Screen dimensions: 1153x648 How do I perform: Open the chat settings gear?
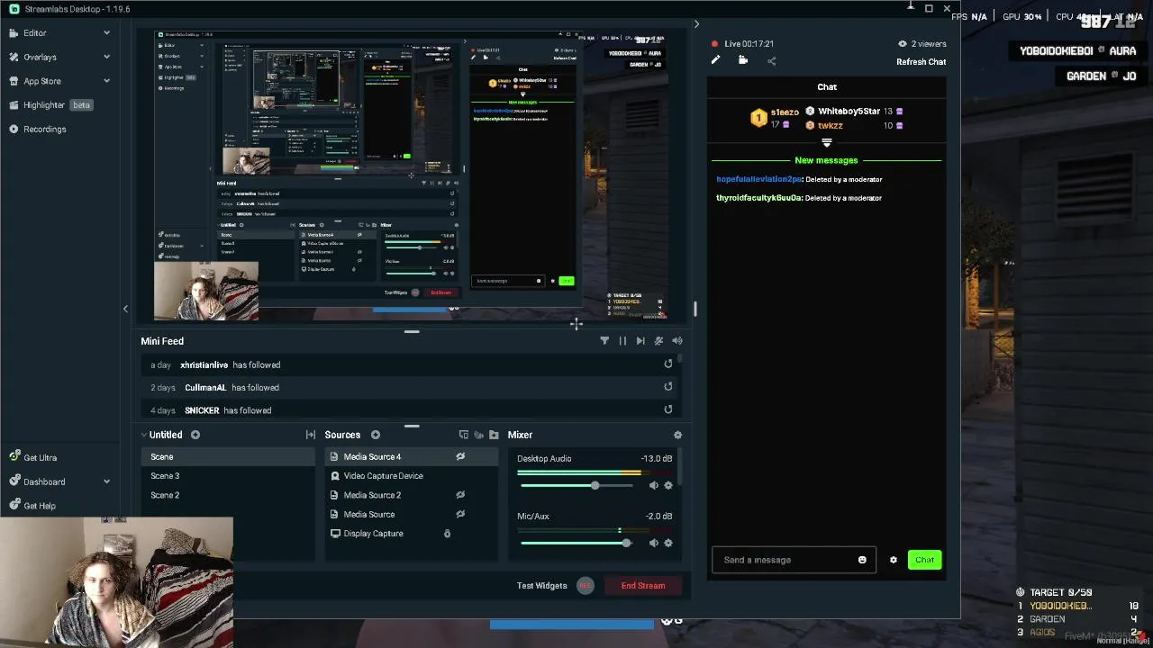pyautogui.click(x=894, y=560)
